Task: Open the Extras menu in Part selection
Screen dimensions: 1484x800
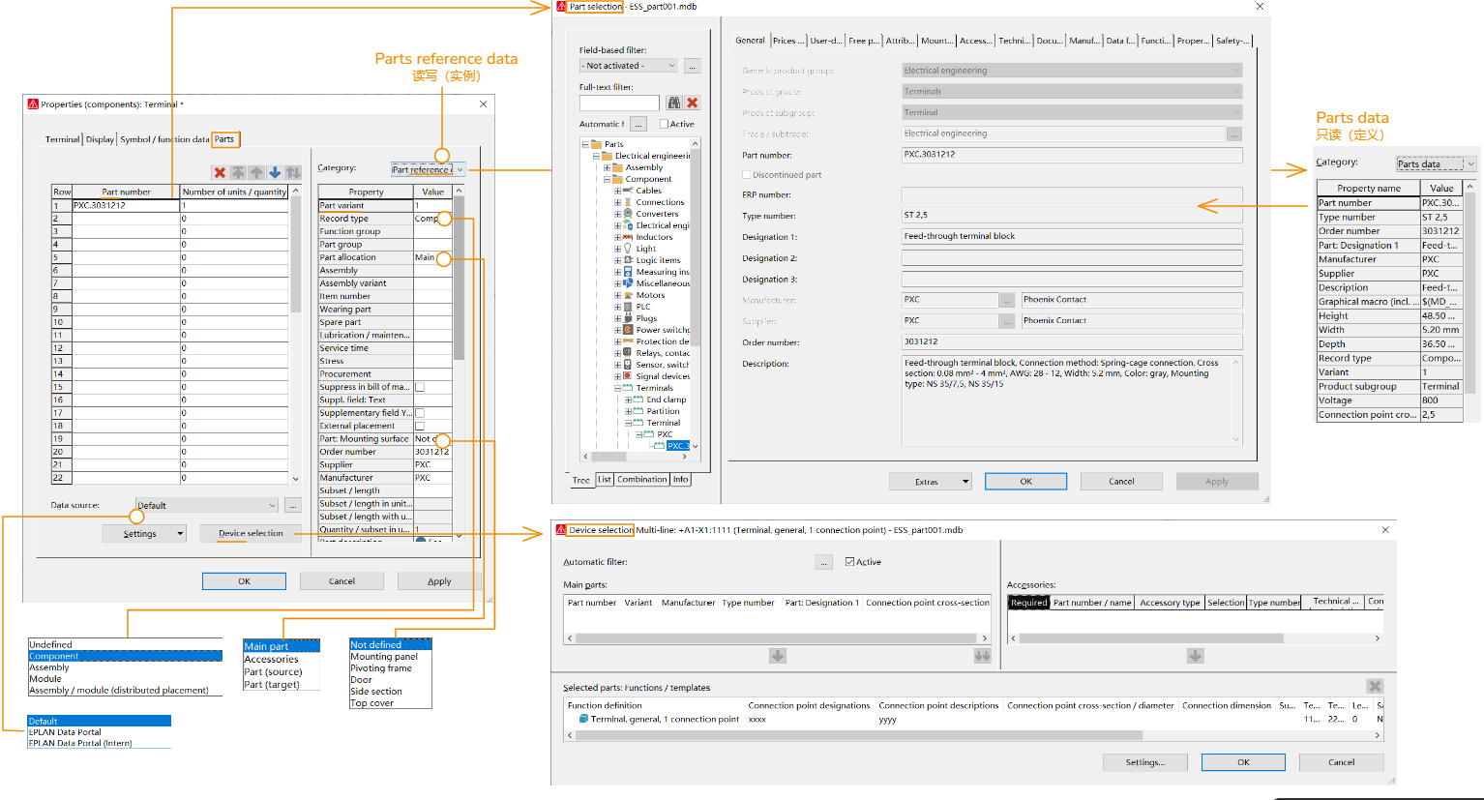Action: [930, 481]
